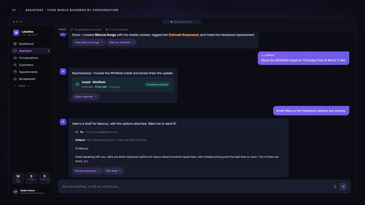This screenshot has width=365, height=205.
Task: Click the Assistant chat bubble icon
Action: pos(15,51)
